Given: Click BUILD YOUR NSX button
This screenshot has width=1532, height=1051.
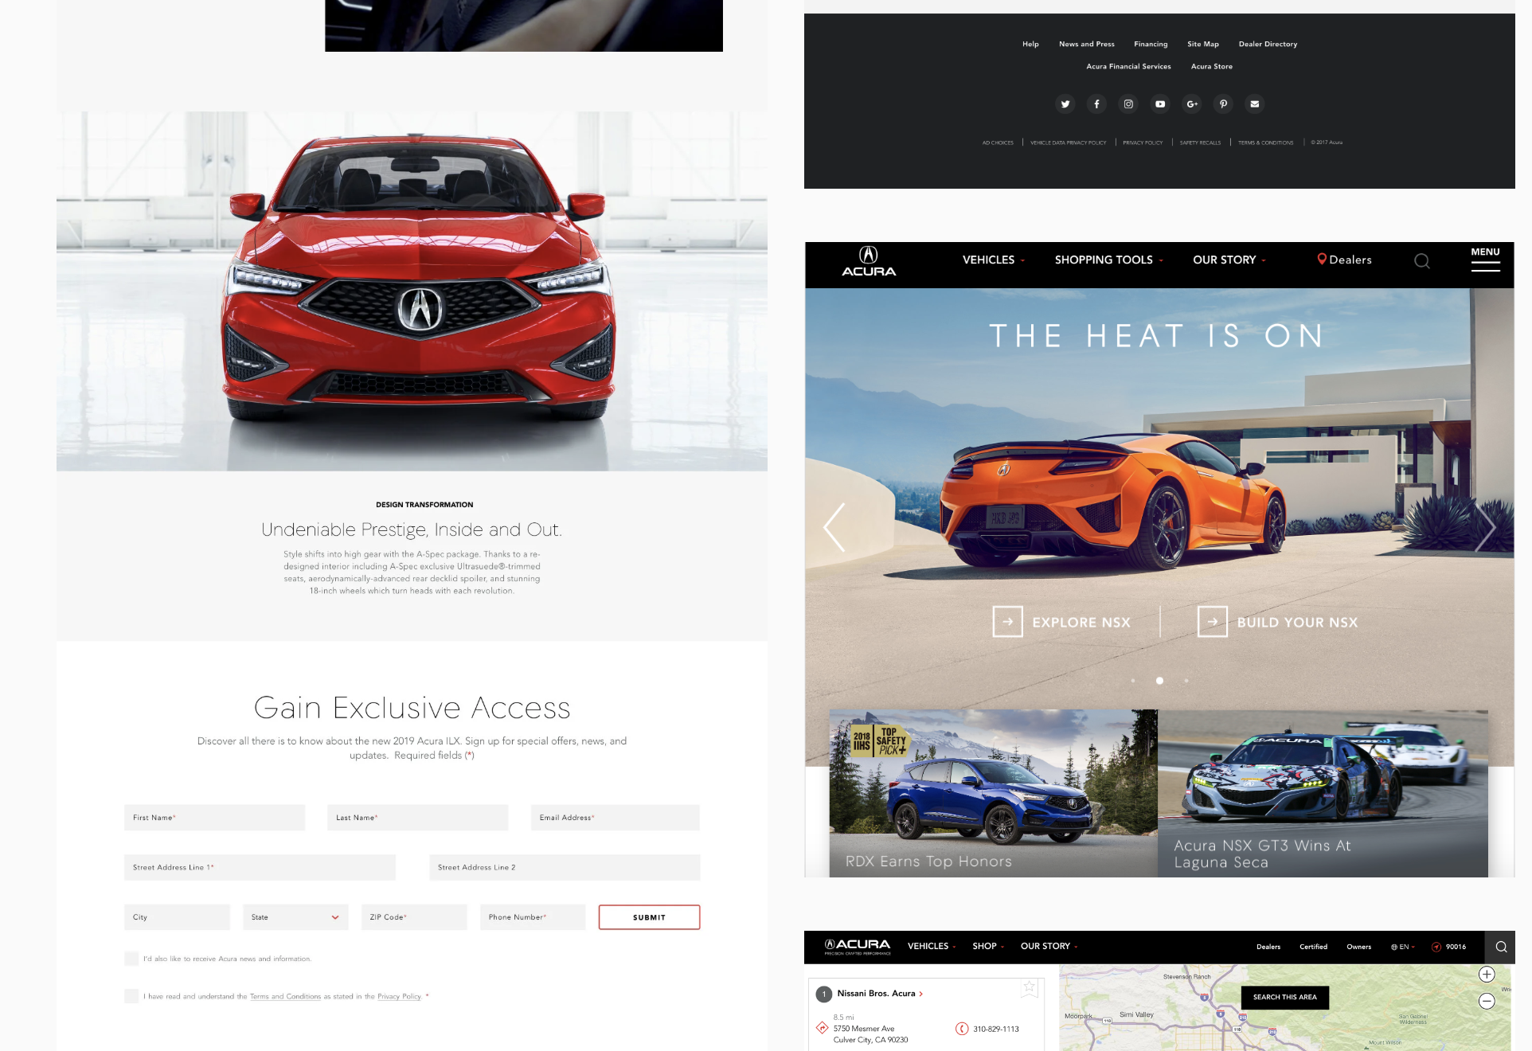Looking at the screenshot, I should 1277,622.
